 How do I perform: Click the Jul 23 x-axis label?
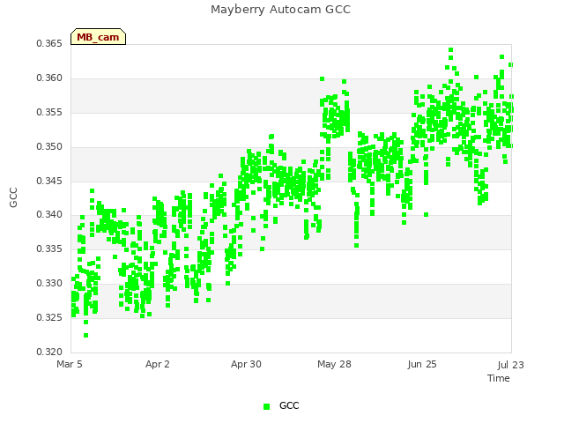pyautogui.click(x=511, y=365)
